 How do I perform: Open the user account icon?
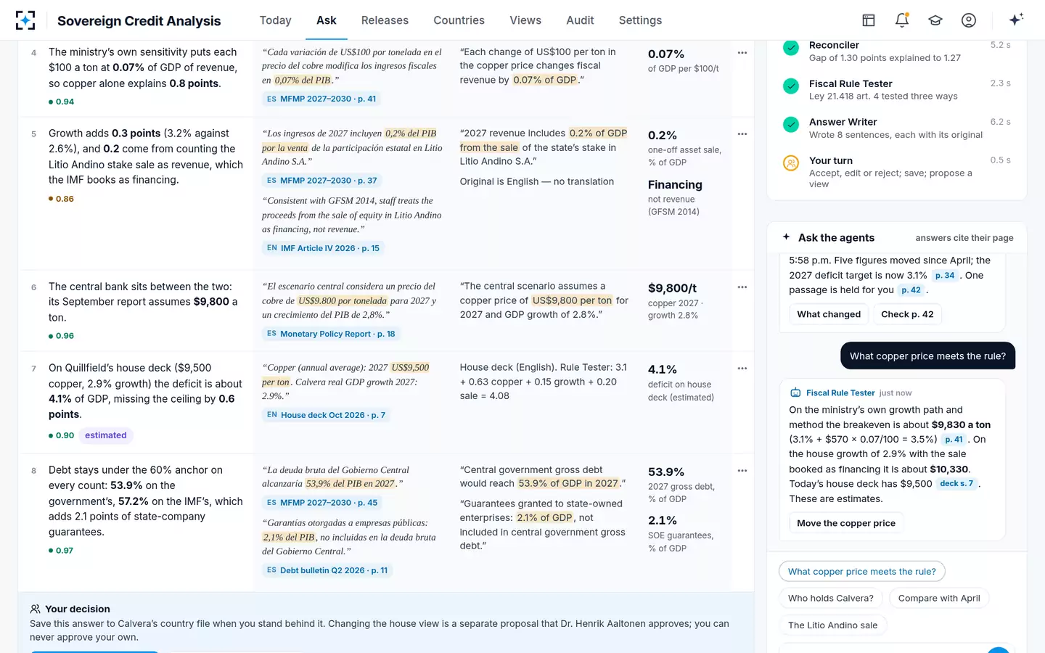[969, 20]
